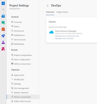Click the Team configuration people icon
This screenshot has width=97, height=104.
pyautogui.click(x=12, y=59)
